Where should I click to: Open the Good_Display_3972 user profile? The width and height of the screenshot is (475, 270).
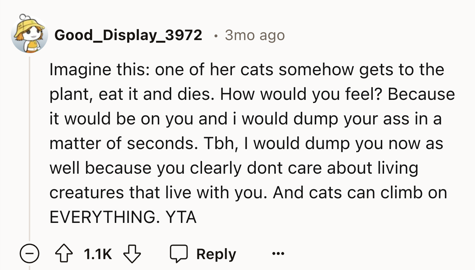point(128,35)
